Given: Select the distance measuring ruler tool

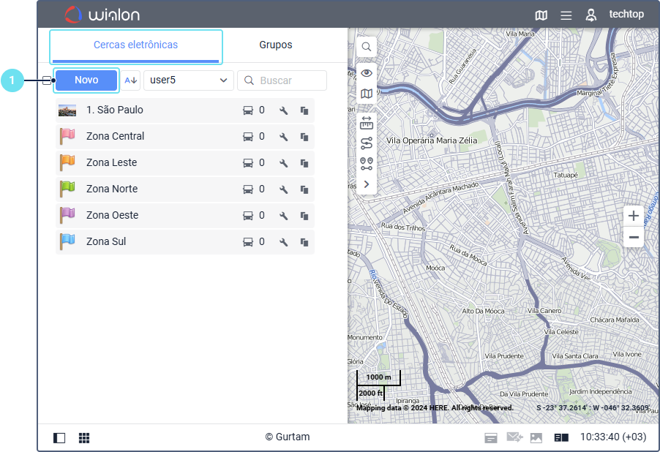Looking at the screenshot, I should 367,122.
